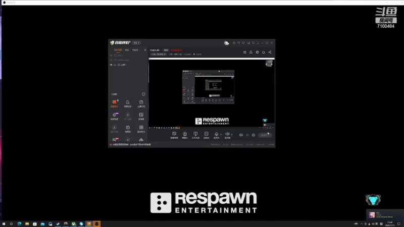Add a monitor capture source from bottom toolbar
This screenshot has height=227, width=404.
pyautogui.click(x=174, y=135)
